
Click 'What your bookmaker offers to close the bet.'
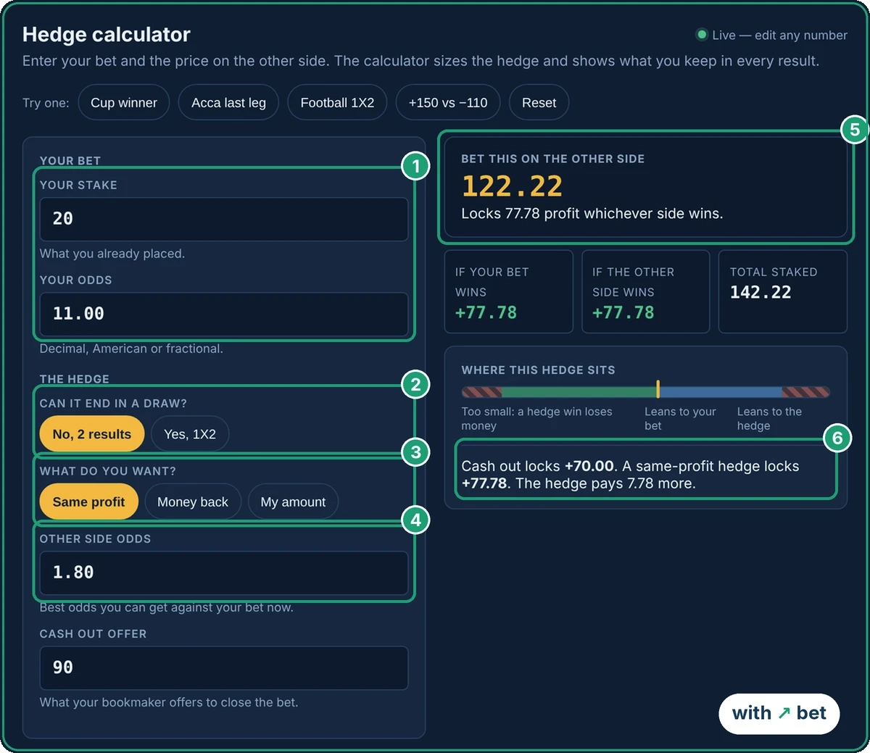point(169,702)
